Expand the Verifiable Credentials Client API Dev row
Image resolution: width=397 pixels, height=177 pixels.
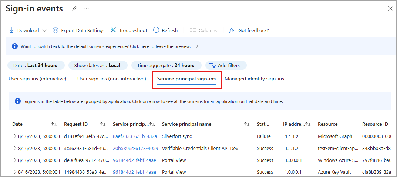[x=15, y=148]
